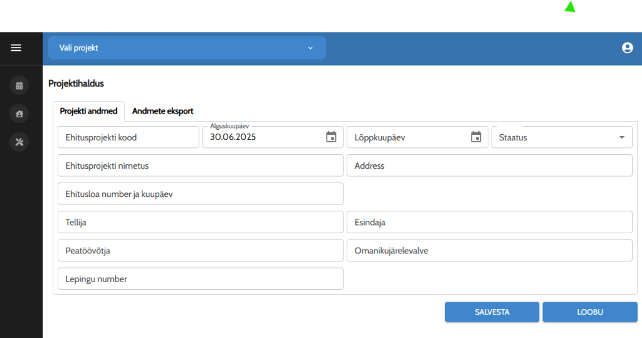Select the Omanikujärelevalve input field
This screenshot has width=642, height=338.
(x=489, y=251)
